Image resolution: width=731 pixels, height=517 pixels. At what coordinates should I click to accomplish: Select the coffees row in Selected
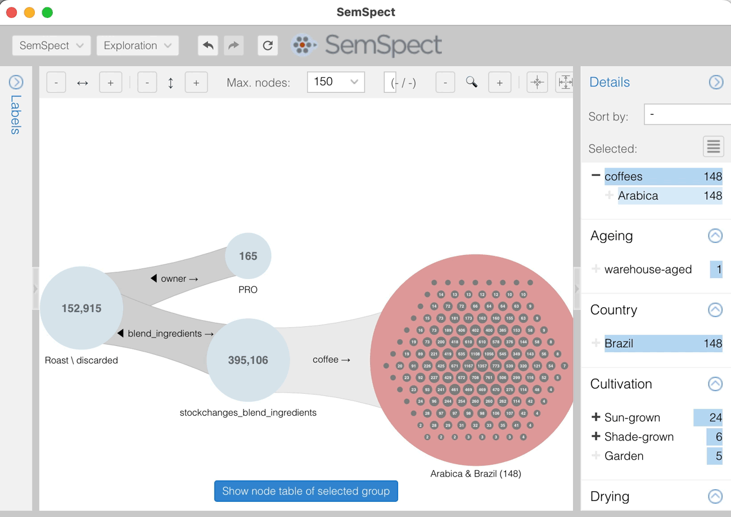pos(663,176)
